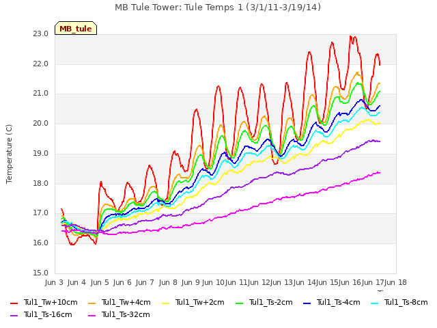The height and width of the screenshot is (328, 437).
Task: Click y-axis tick value 23.0
Action: point(41,33)
